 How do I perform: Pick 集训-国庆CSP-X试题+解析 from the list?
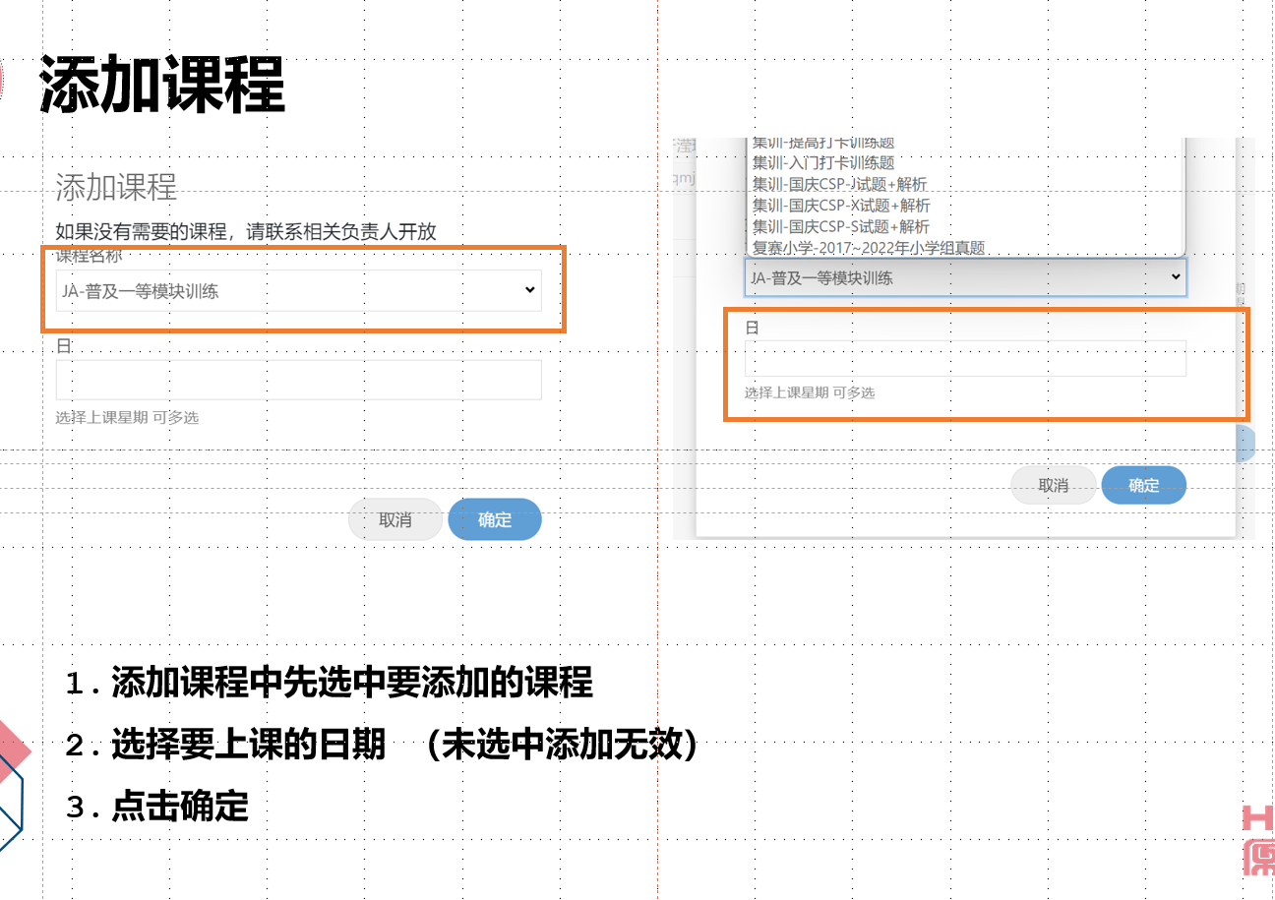click(x=840, y=206)
